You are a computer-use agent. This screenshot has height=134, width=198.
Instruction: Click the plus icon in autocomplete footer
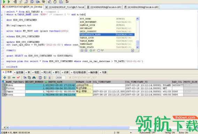(82, 50)
